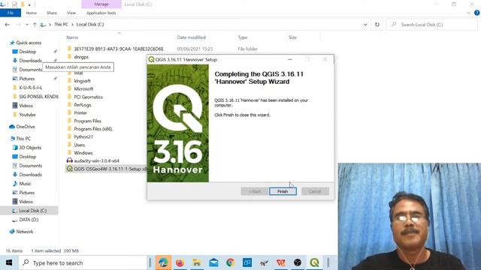
Task: Select the PCI Geomatics folder
Action: pos(88,97)
